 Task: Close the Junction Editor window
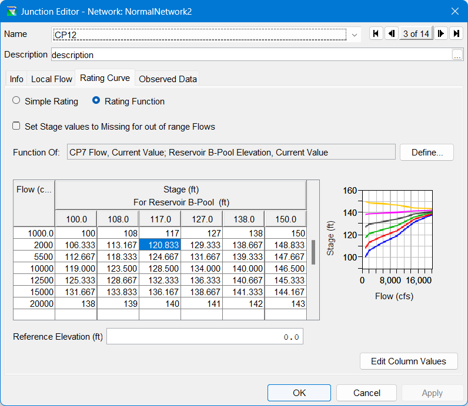pyautogui.click(x=454, y=11)
